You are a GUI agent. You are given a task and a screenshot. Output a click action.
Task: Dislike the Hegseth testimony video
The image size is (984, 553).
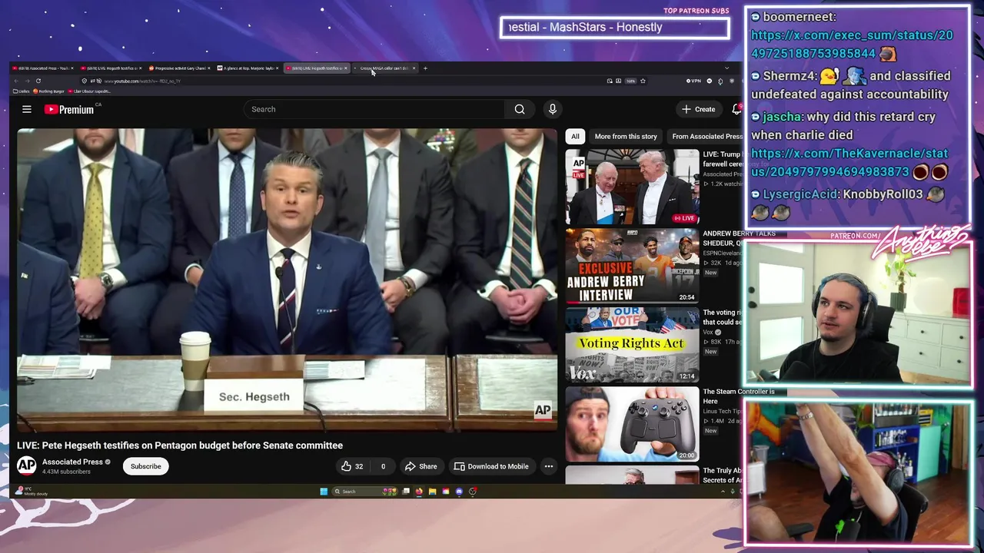(x=382, y=466)
